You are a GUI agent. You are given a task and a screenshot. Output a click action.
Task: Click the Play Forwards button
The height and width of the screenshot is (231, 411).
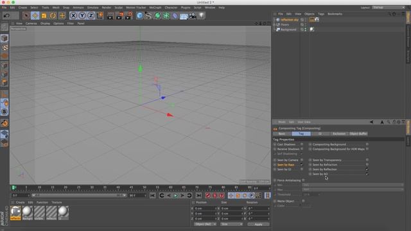point(175,196)
